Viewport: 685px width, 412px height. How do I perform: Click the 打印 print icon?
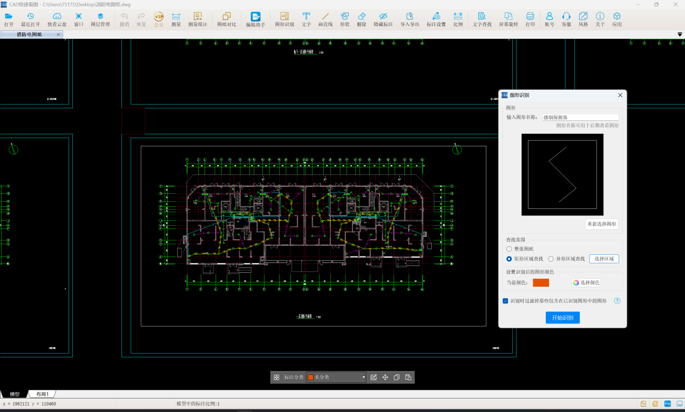(x=530, y=19)
